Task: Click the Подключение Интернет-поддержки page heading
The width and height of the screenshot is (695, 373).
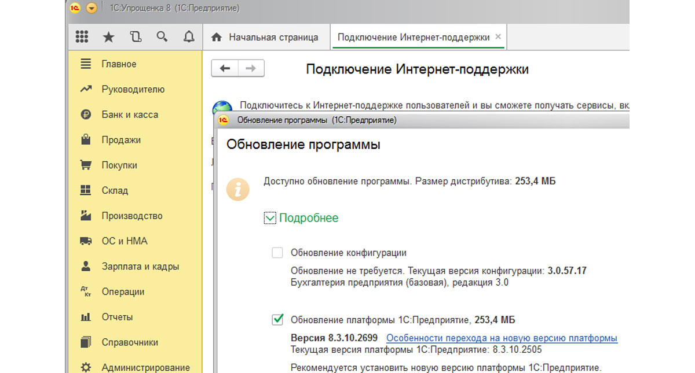Action: pyautogui.click(x=417, y=69)
